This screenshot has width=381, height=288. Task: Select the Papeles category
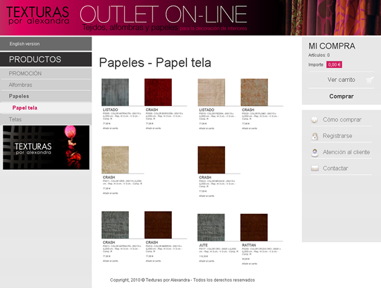pyautogui.click(x=46, y=96)
